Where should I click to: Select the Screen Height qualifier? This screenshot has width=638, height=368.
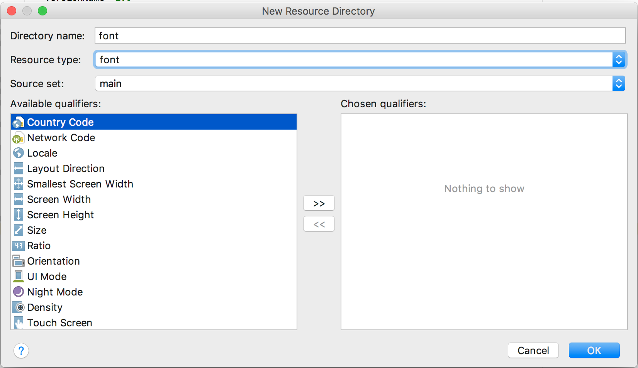point(60,214)
